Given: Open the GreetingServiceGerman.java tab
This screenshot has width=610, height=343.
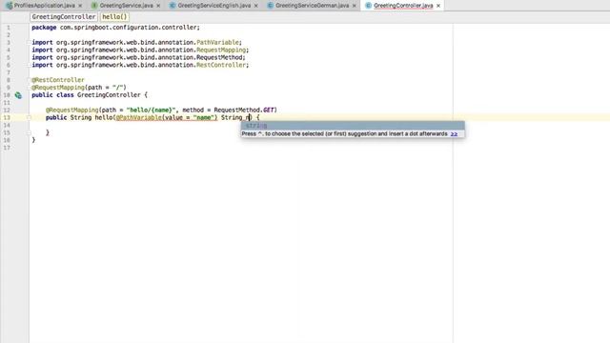Looking at the screenshot, I should (312, 6).
